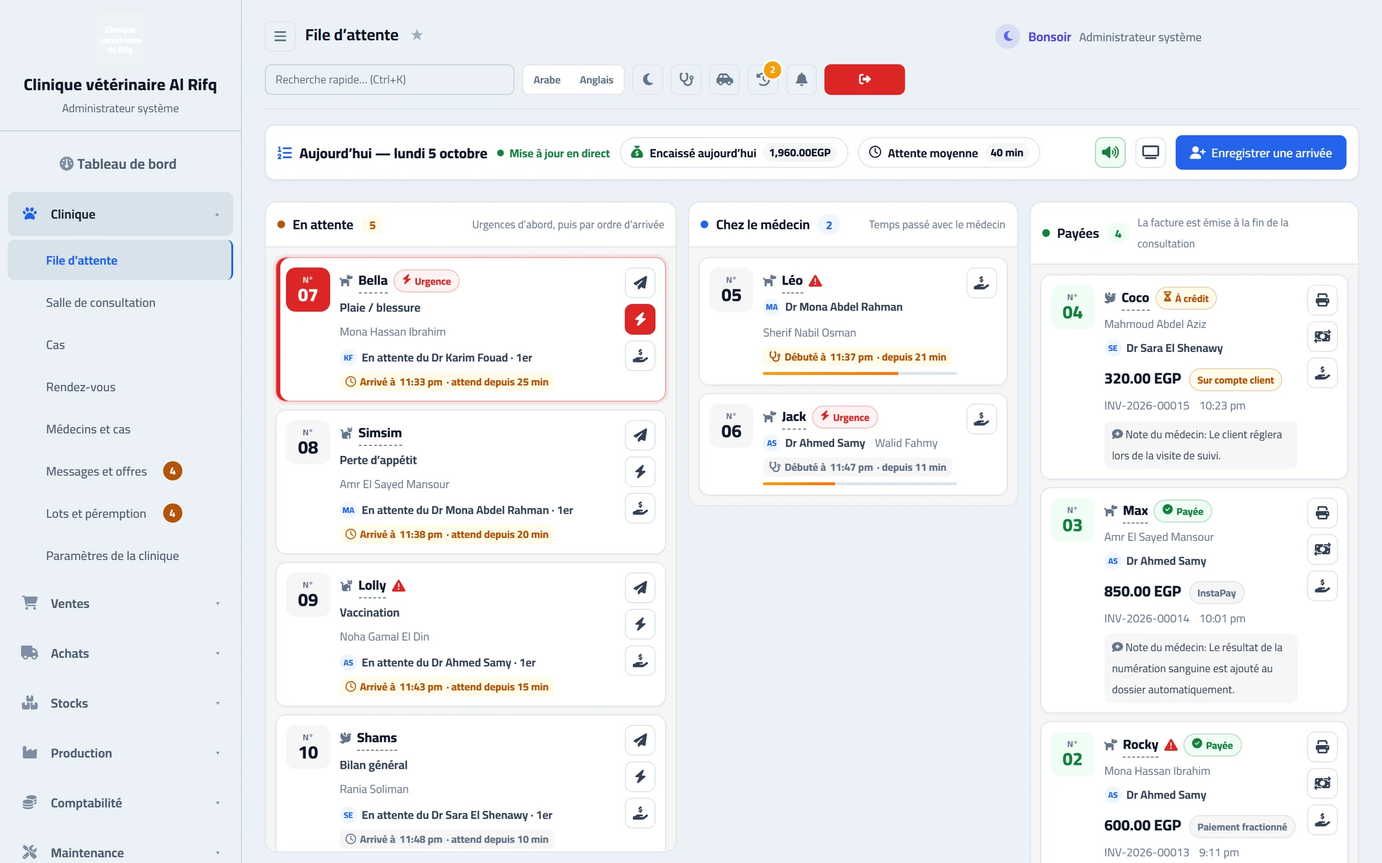Expand the Comptabilité sidebar section
This screenshot has width=1382, height=863.
pos(120,803)
